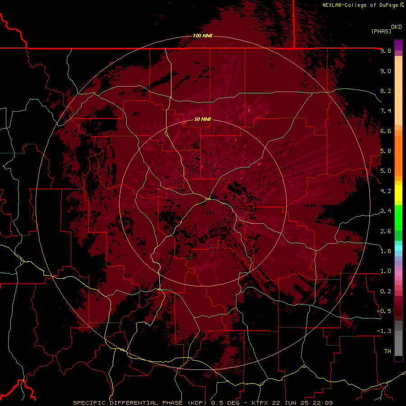Viewport: 406px width, 406px height.
Task: Click the purple swatch at the top of the scale
Action: pyautogui.click(x=398, y=45)
